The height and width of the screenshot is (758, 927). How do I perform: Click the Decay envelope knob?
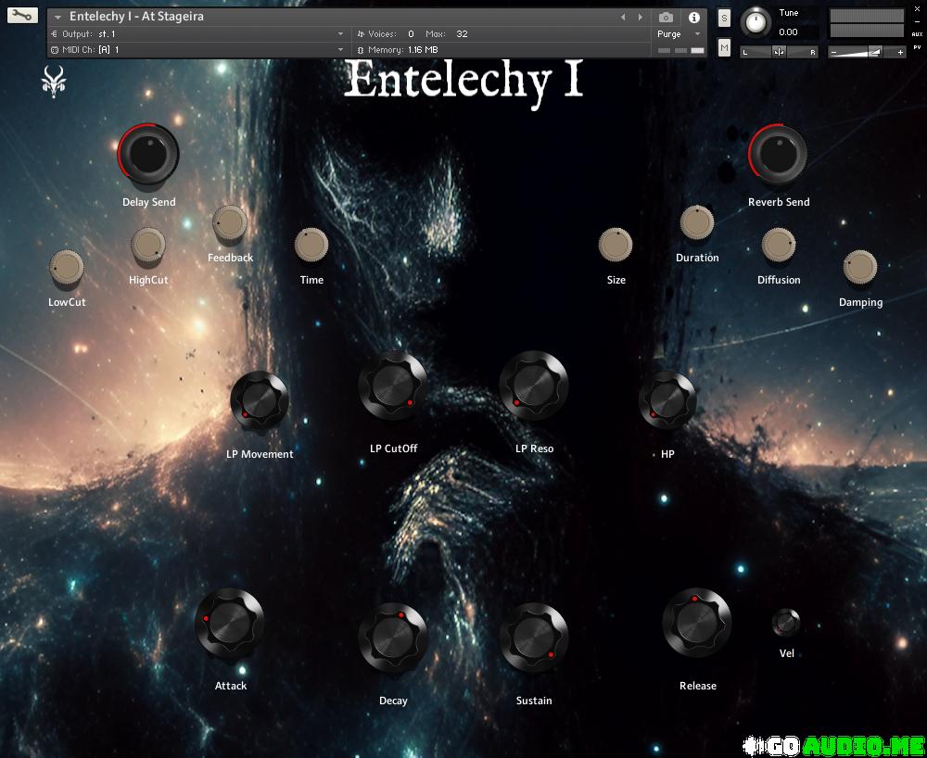point(392,638)
